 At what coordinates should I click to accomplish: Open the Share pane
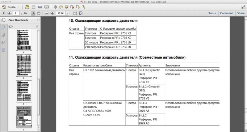point(241,13)
